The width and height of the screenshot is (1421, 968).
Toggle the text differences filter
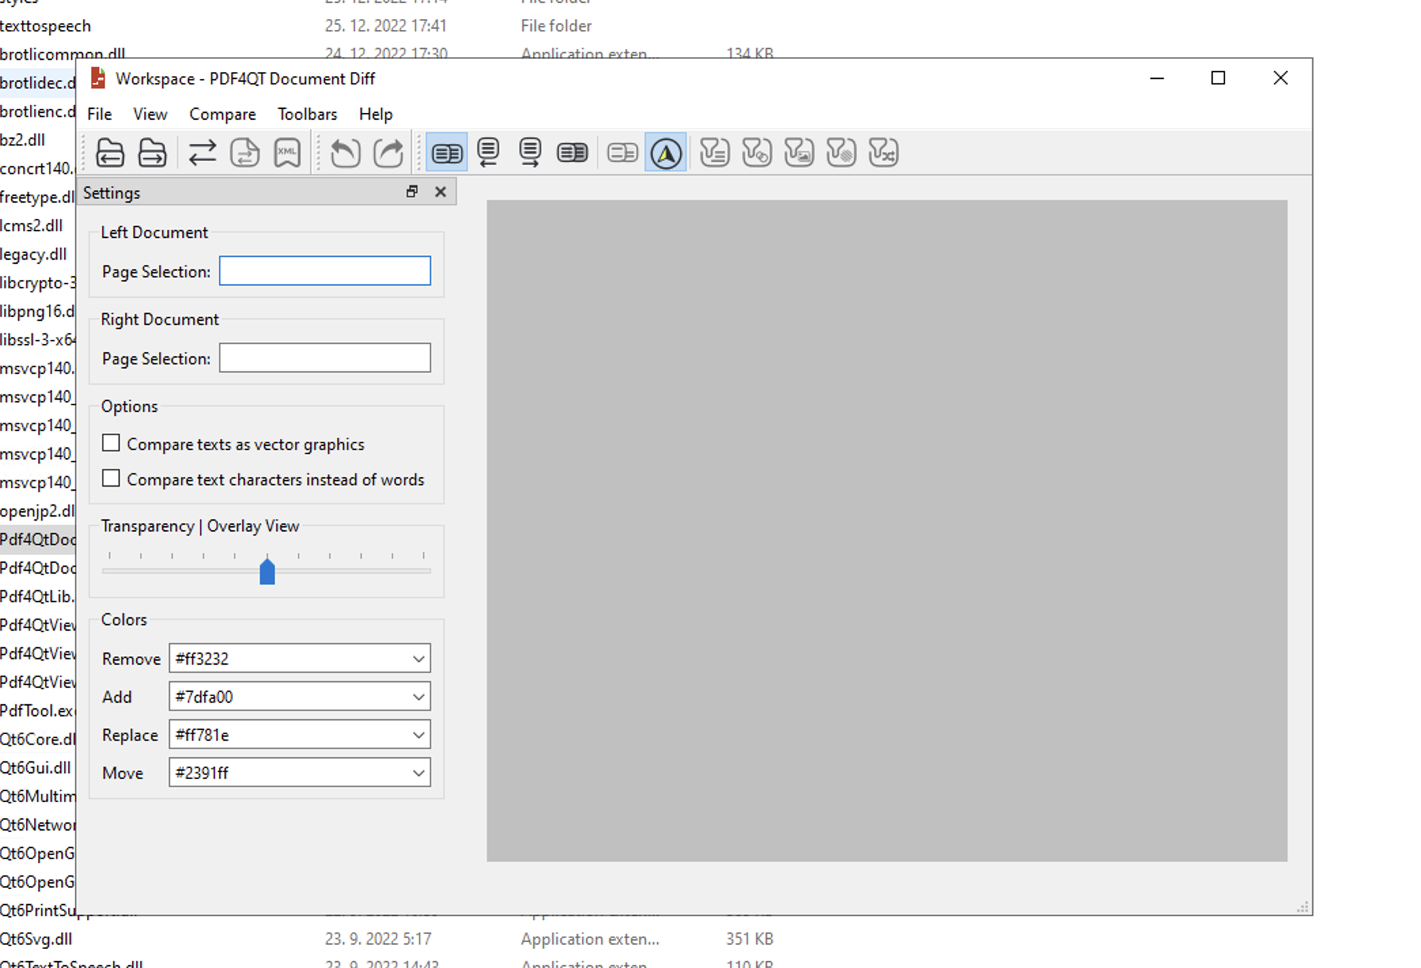tap(713, 152)
